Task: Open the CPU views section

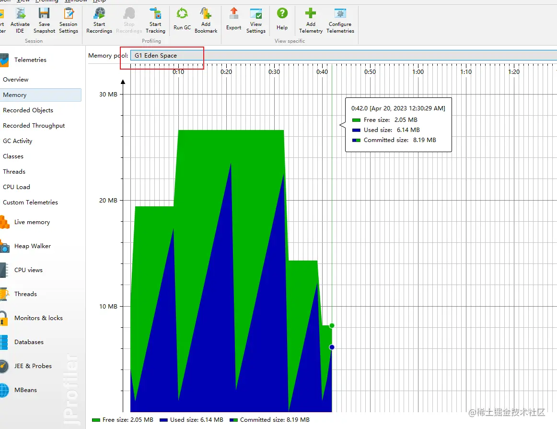Action: [28, 270]
